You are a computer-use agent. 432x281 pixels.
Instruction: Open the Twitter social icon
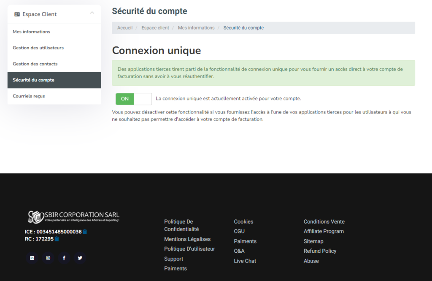[x=80, y=258]
